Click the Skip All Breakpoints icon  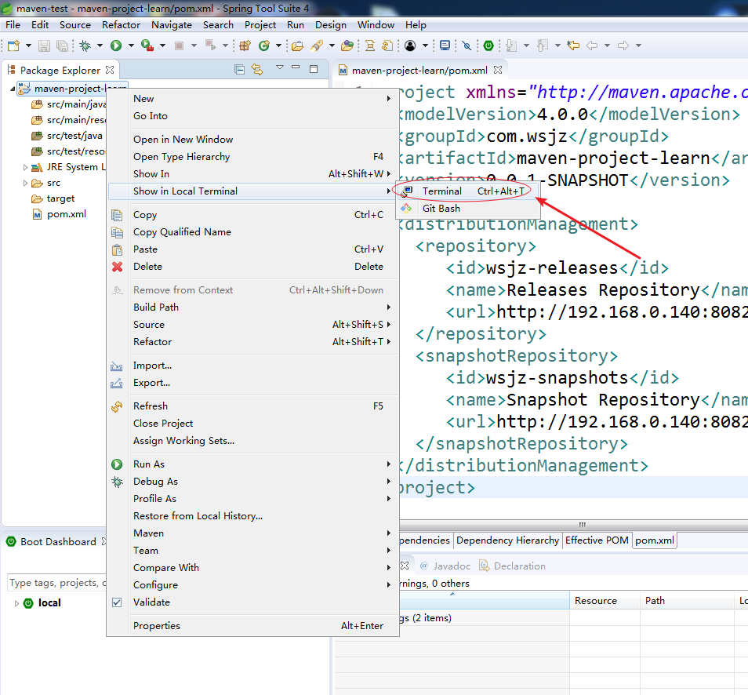click(x=467, y=45)
